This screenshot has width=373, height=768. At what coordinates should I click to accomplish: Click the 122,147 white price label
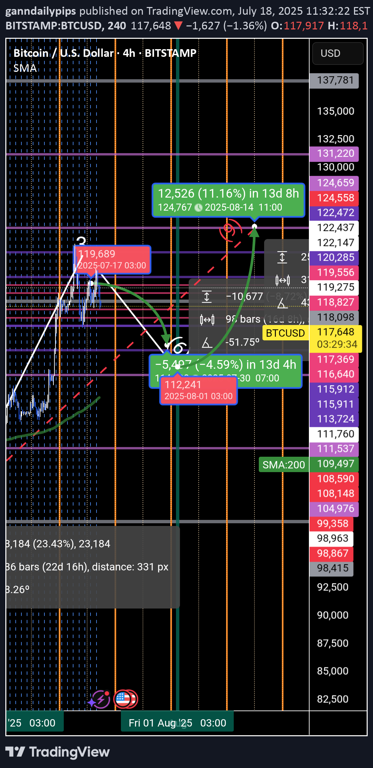pyautogui.click(x=334, y=243)
